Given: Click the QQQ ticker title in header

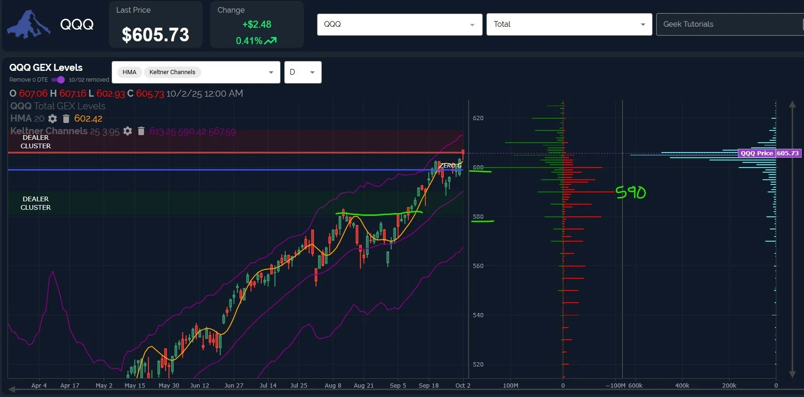Looking at the screenshot, I should point(77,24).
